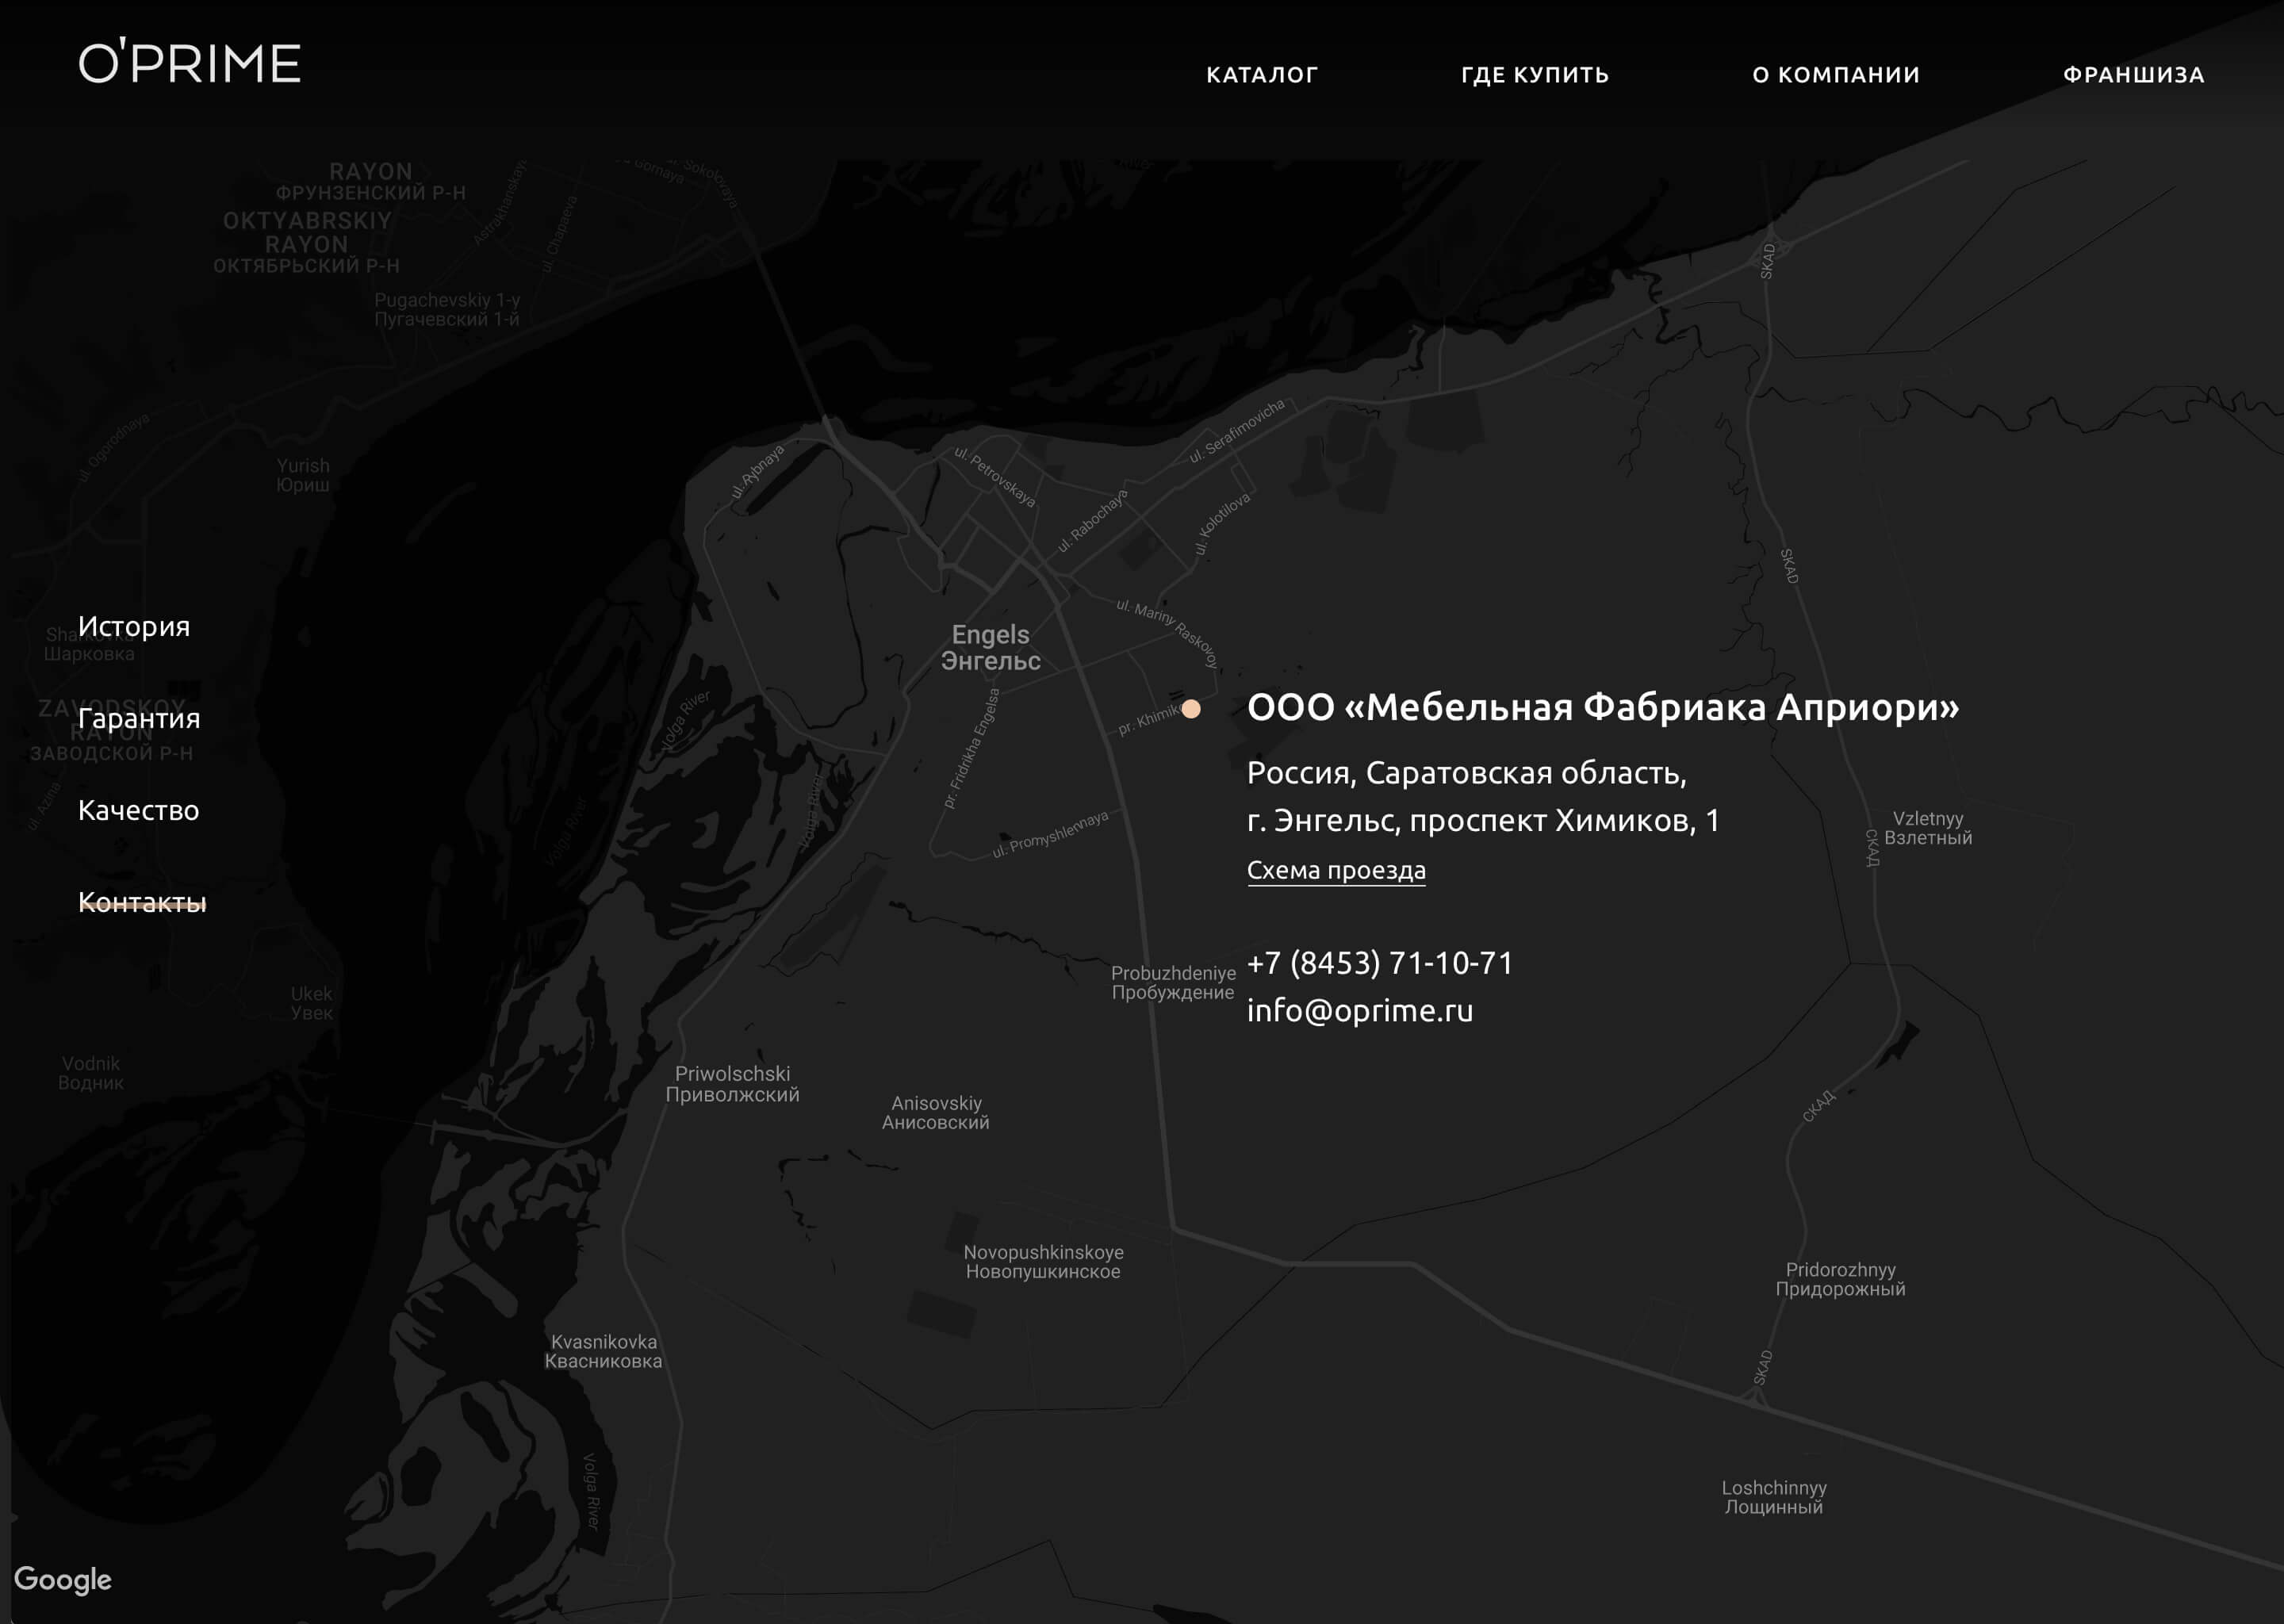Go to Где купить page
The width and height of the screenshot is (2284, 1624).
click(x=1534, y=75)
